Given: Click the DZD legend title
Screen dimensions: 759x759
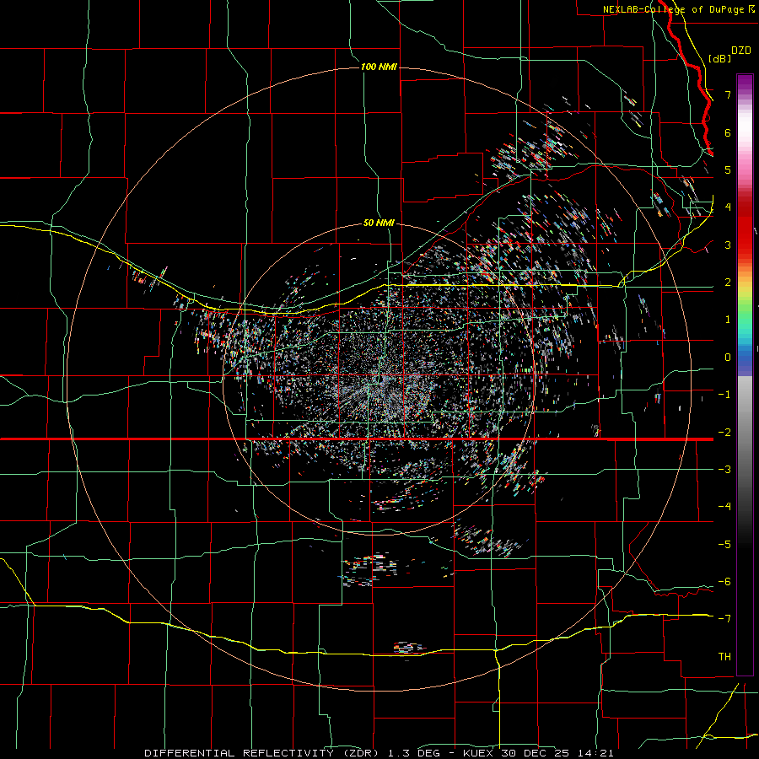Looking at the screenshot, I should coord(741,51).
